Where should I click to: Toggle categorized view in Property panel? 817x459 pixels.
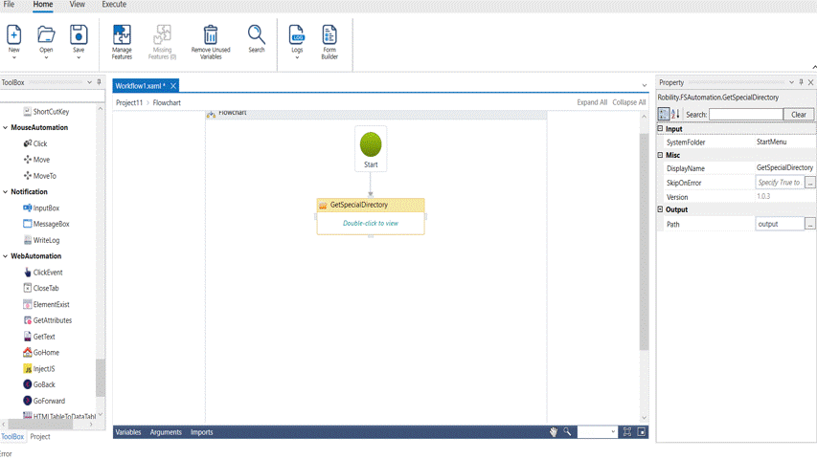[664, 115]
